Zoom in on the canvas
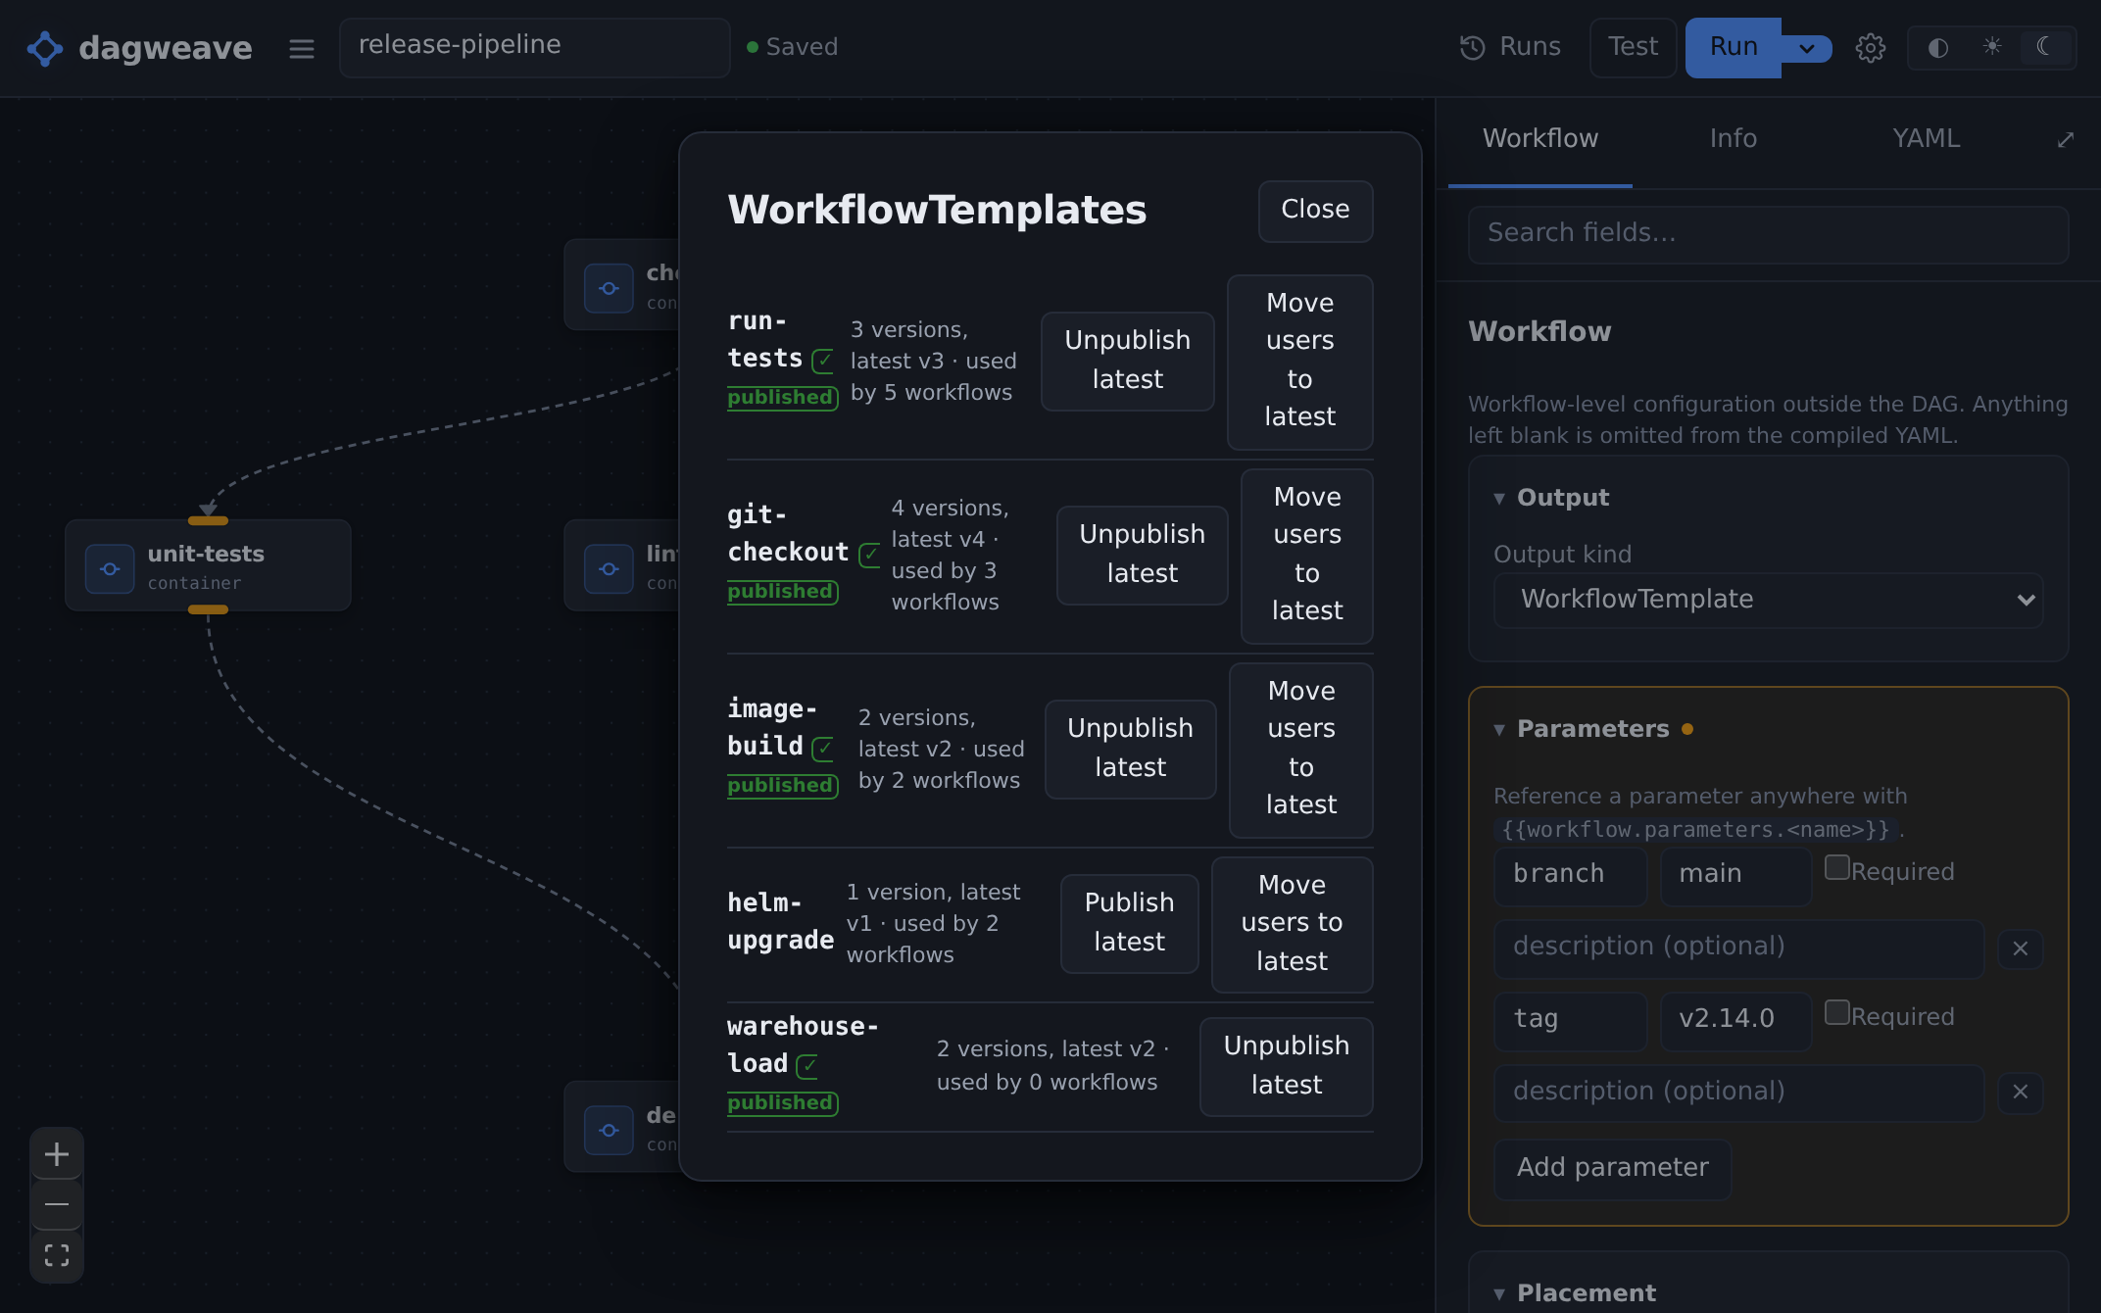The height and width of the screenshot is (1313, 2101). pos(57,1154)
